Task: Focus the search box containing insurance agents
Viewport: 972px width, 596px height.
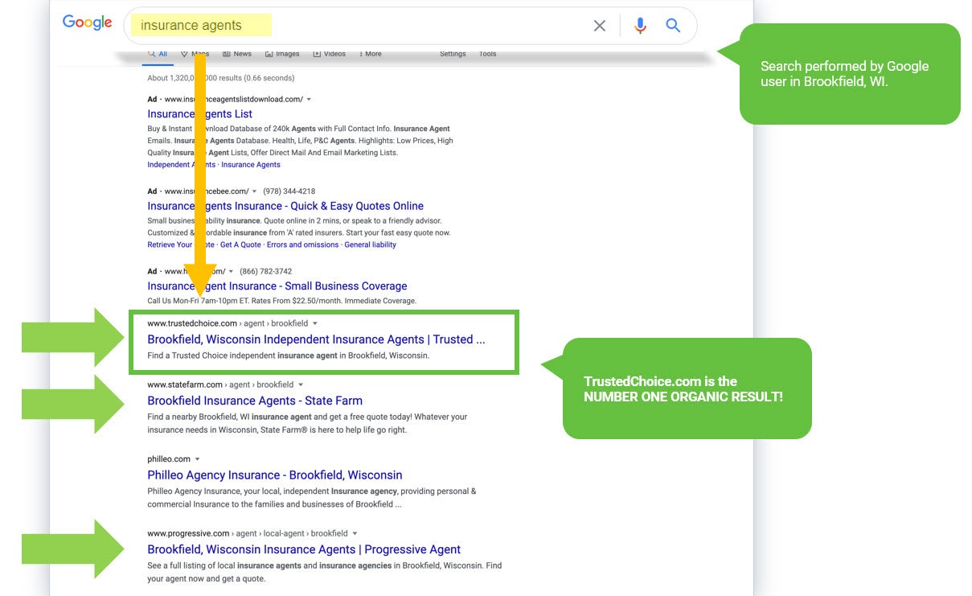Action: [x=410, y=26]
